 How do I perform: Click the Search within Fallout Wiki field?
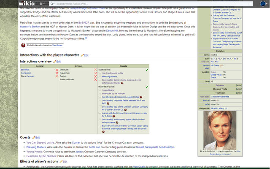pos(151,4)
